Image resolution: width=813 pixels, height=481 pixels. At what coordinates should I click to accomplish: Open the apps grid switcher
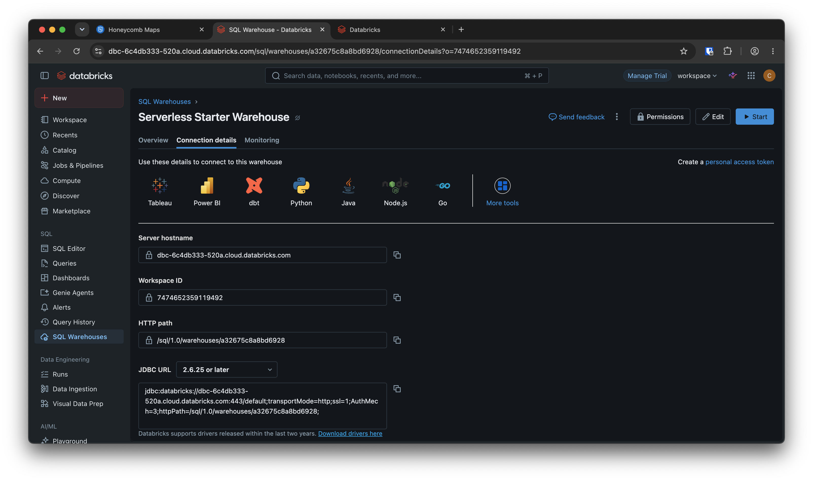click(x=751, y=76)
